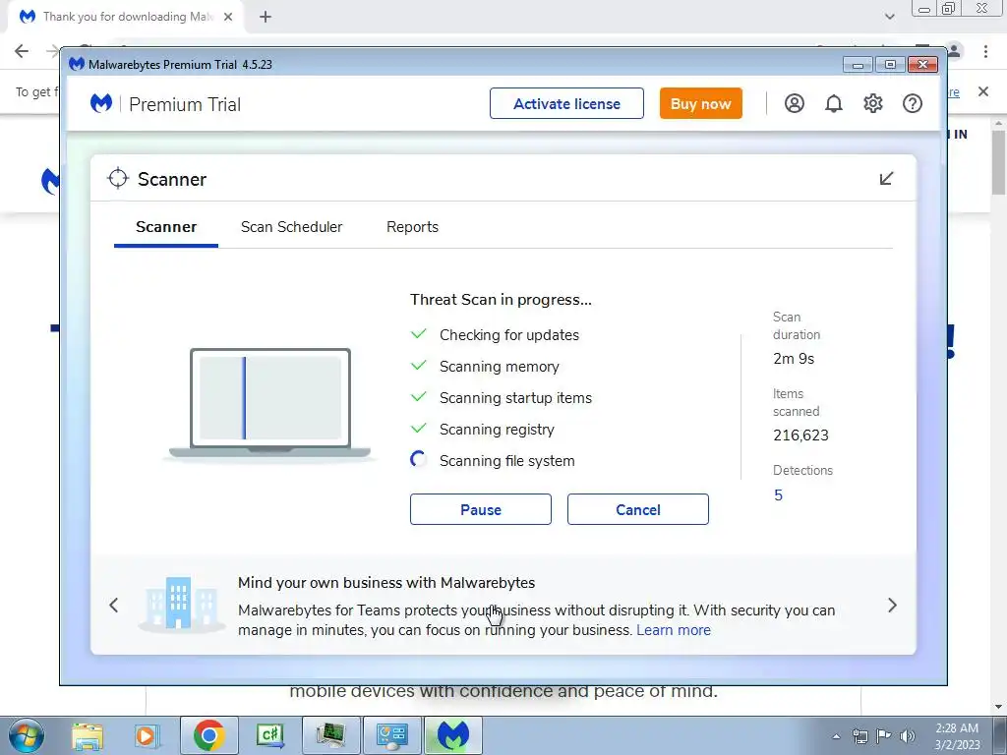Viewport: 1007px width, 755px height.
Task: Open the Chrome three-dot menu
Action: point(985,51)
